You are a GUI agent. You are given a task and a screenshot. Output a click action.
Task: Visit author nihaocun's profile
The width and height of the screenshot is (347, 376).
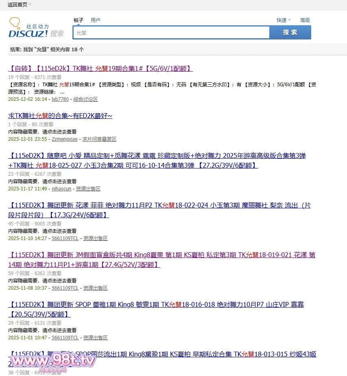pos(61,189)
